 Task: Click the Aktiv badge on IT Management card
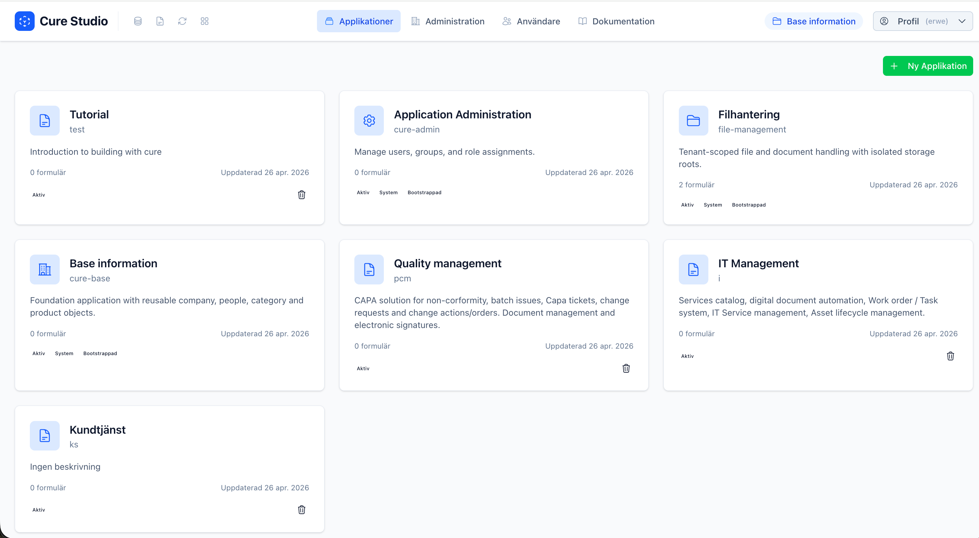coord(687,356)
